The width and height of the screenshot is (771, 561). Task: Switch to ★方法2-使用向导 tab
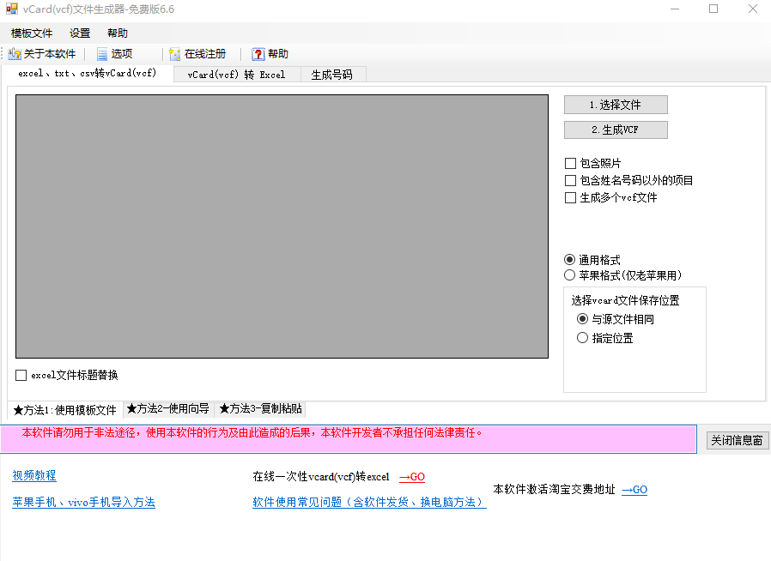point(167,409)
